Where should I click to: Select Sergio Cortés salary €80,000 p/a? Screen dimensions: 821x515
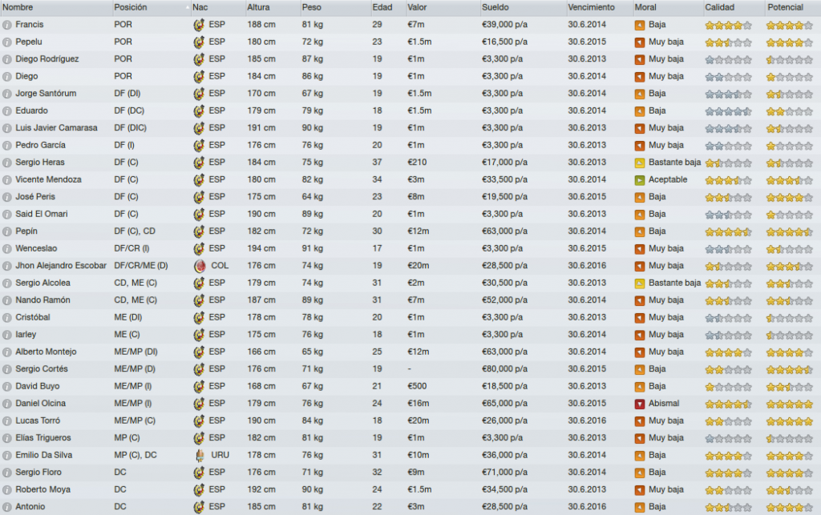pos(504,368)
